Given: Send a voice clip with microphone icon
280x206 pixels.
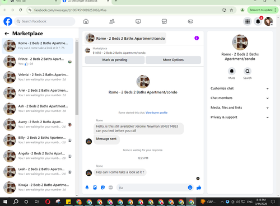Looking at the screenshot, I should coord(87,188).
